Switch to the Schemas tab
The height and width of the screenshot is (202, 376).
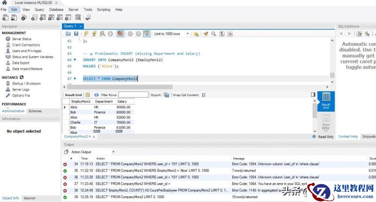click(35, 111)
